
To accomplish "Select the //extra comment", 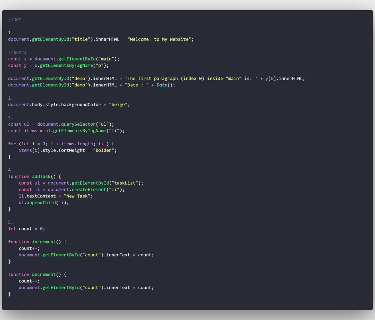I will (17, 52).
